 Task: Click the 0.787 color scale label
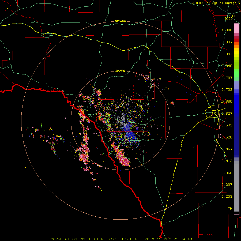tap(227, 78)
